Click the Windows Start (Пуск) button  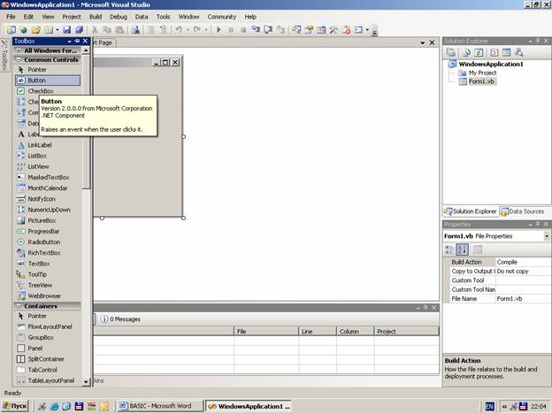(x=15, y=406)
